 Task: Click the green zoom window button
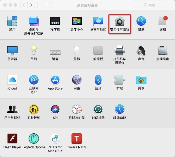tap(15, 5)
